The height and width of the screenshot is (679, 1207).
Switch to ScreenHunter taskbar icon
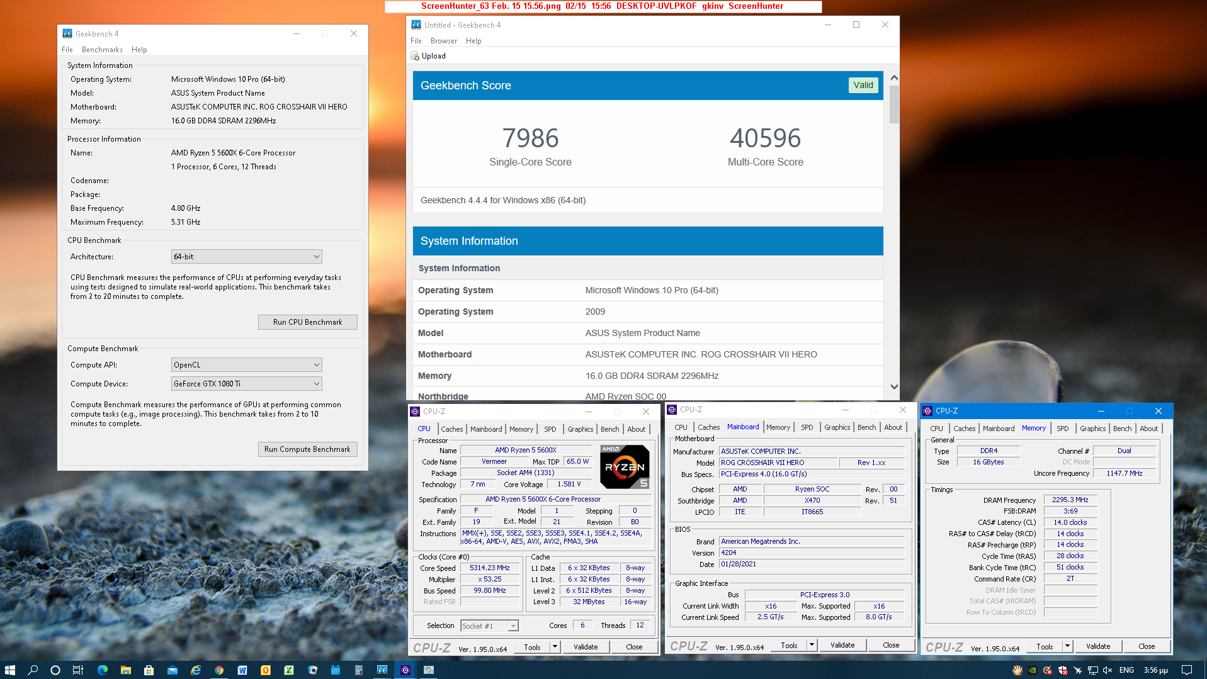(429, 670)
